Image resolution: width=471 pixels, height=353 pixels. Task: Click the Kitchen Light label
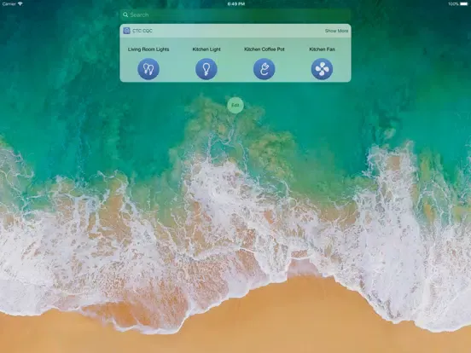(206, 49)
